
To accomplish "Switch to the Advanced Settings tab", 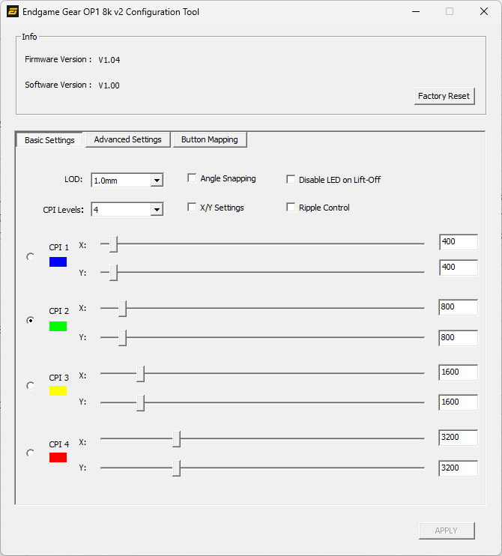I will [127, 139].
